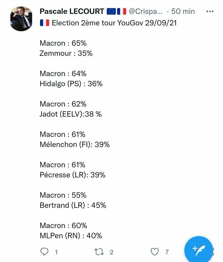Click the EU flag emoji beside the name
The image size is (223, 262).
pos(111,12)
